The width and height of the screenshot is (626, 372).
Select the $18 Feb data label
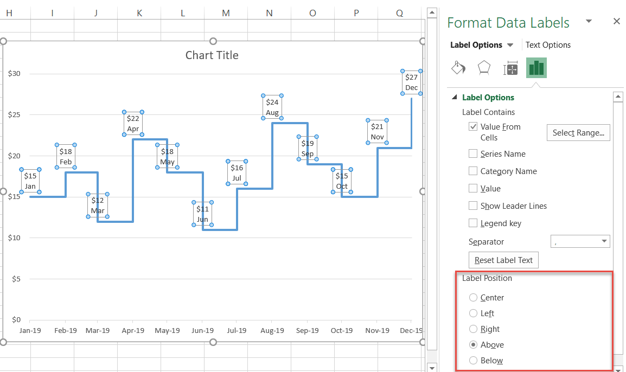(66, 157)
